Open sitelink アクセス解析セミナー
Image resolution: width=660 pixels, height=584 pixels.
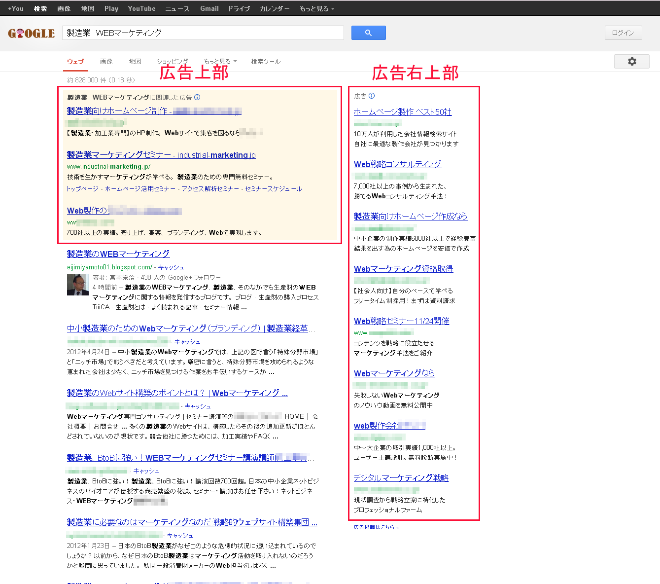click(x=210, y=188)
